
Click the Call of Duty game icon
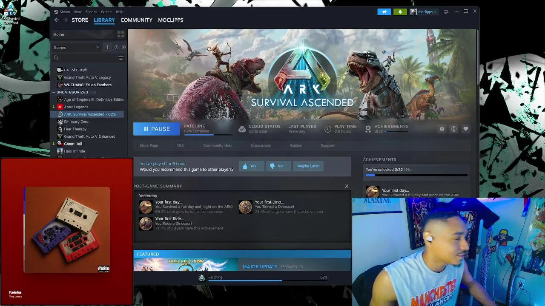point(60,70)
